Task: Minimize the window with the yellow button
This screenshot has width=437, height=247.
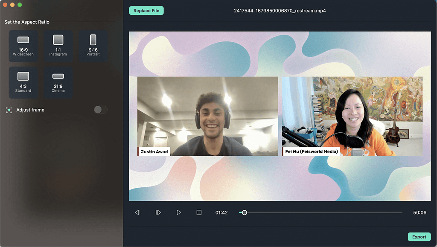Action: click(x=12, y=4)
